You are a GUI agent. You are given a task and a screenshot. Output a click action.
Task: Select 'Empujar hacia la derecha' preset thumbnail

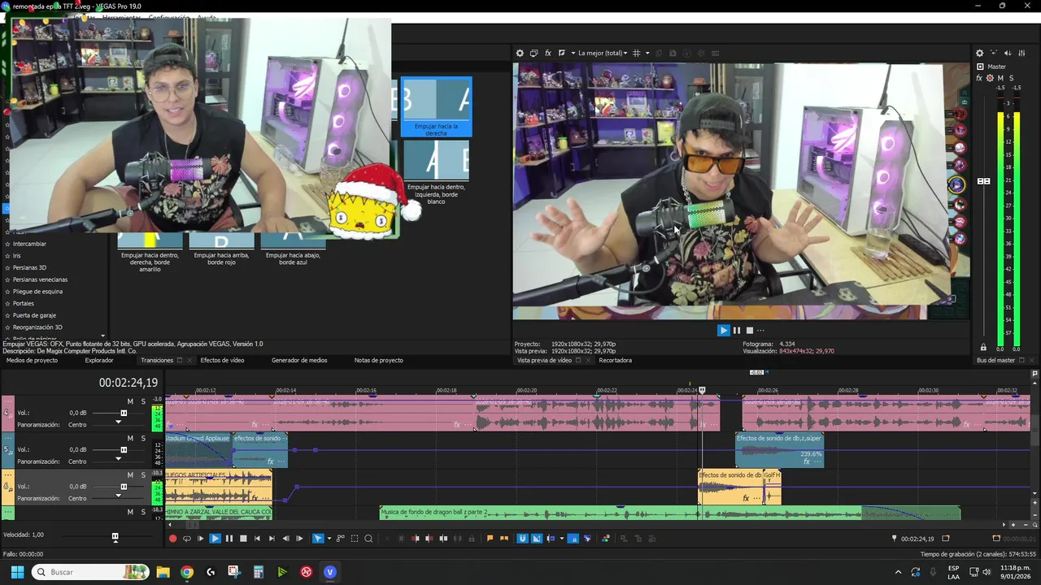tap(436, 106)
